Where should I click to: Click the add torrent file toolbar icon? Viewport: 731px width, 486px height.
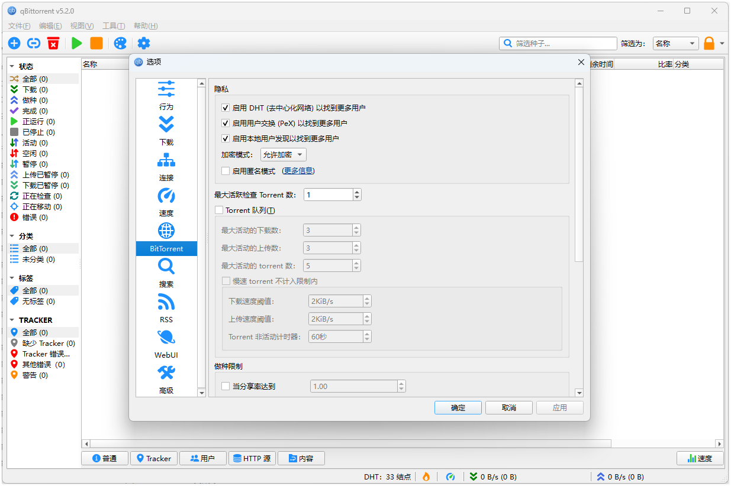[14, 43]
